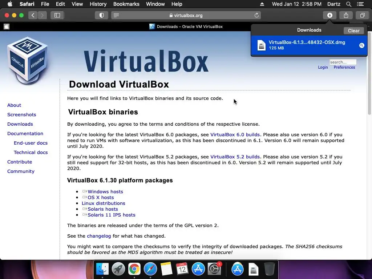This screenshot has width=372, height=279.
Task: Show the tab overview button
Action: 362,15
